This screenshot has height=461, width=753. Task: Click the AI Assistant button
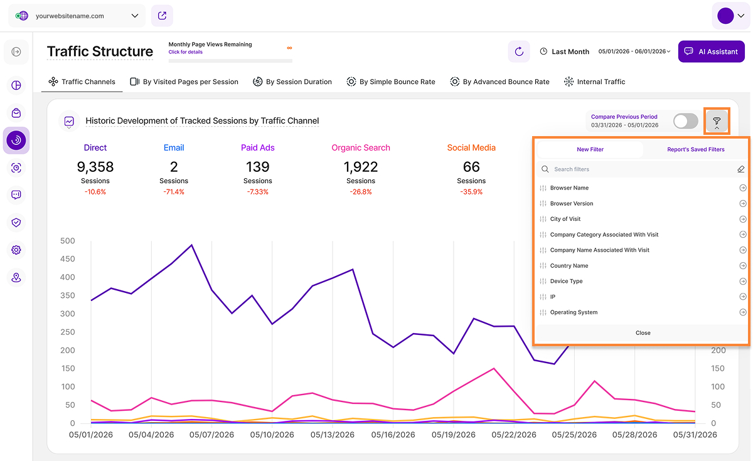coord(711,51)
